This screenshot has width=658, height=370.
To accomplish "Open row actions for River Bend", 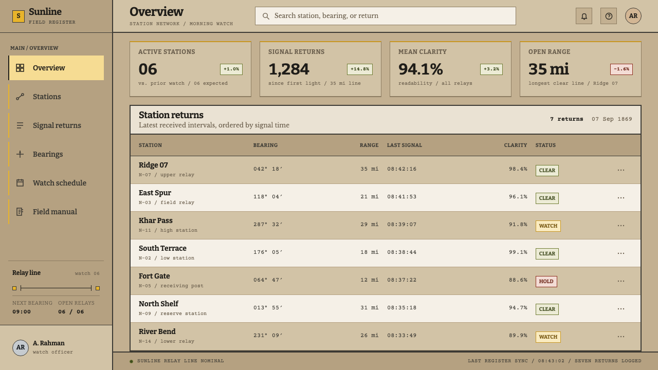I will click(x=621, y=337).
